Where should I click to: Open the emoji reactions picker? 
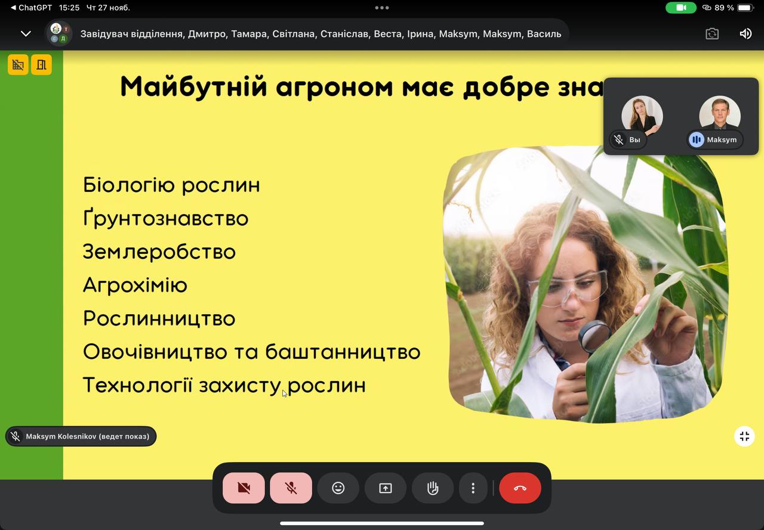(x=338, y=488)
